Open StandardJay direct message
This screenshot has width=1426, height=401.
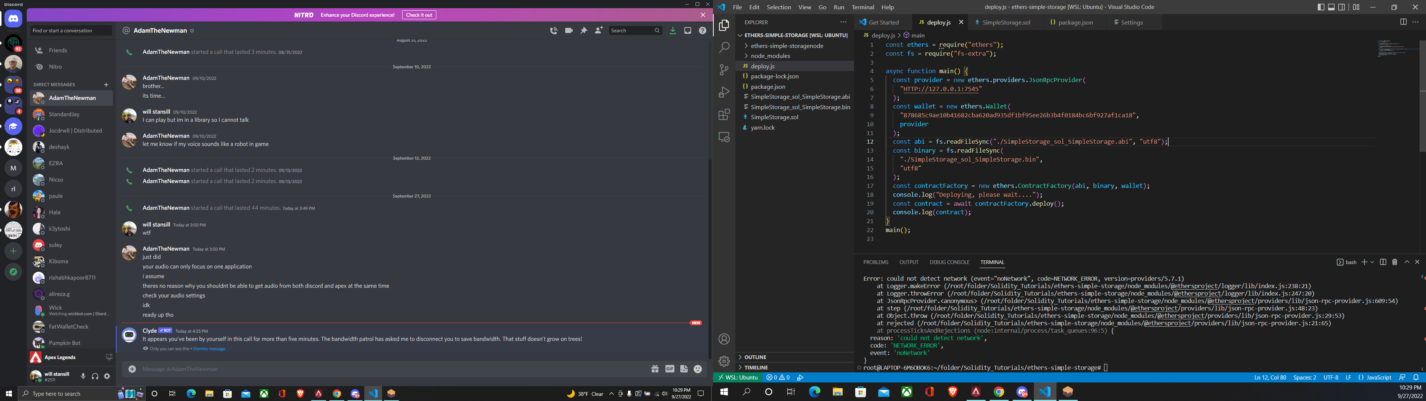71,114
